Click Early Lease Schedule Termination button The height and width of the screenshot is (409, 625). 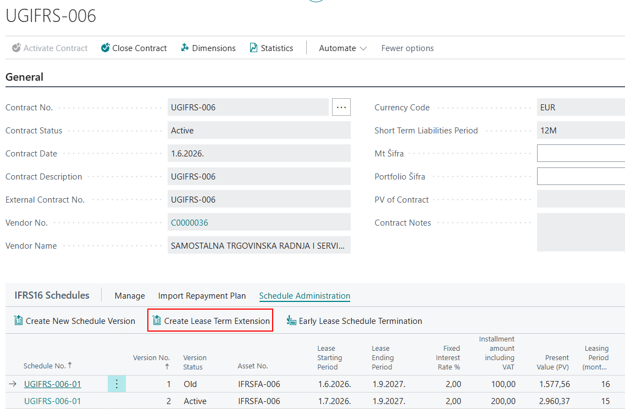pos(355,321)
